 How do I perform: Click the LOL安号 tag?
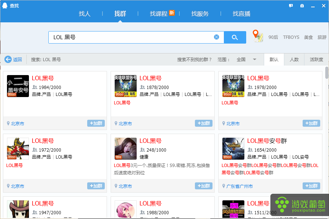tap(300, 157)
